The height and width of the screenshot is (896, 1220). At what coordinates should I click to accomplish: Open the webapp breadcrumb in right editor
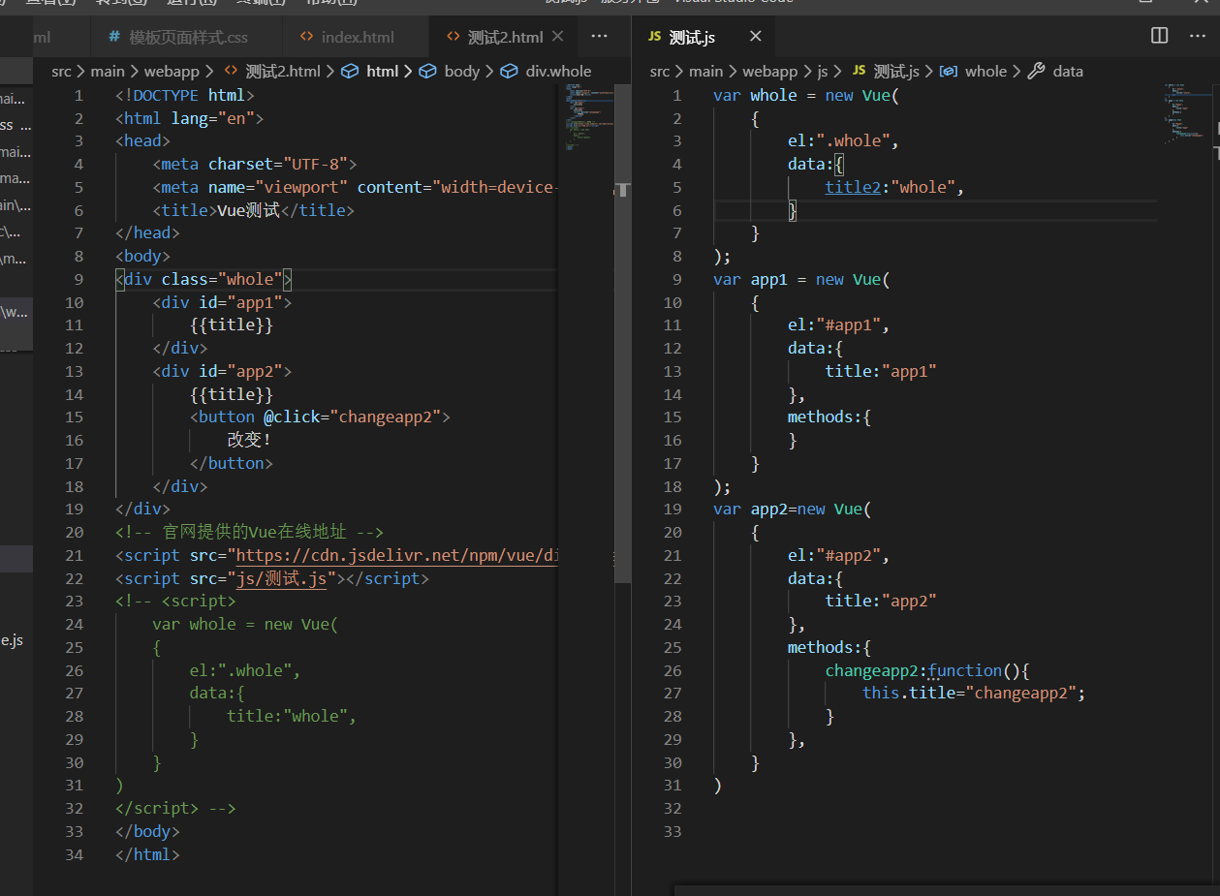point(770,71)
